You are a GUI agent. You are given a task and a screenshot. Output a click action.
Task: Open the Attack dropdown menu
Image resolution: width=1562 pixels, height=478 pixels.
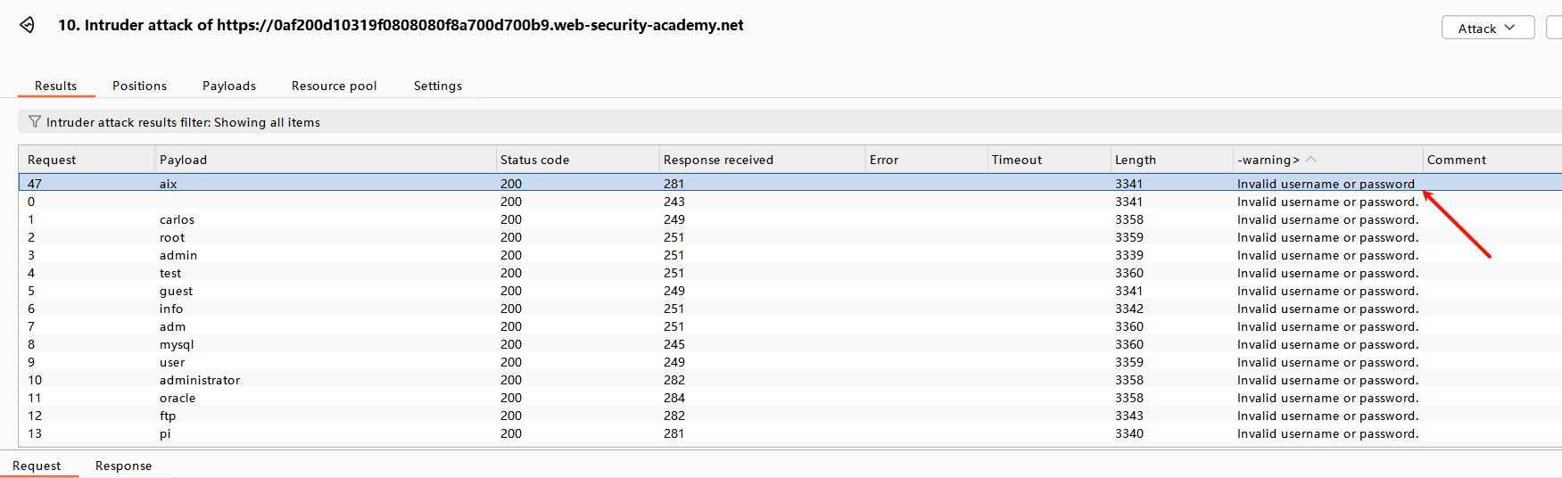(x=1487, y=28)
